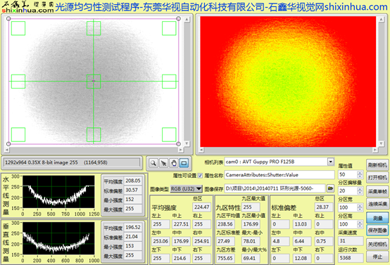
Task: Increment the 分区宽 value
Action: 360,206
